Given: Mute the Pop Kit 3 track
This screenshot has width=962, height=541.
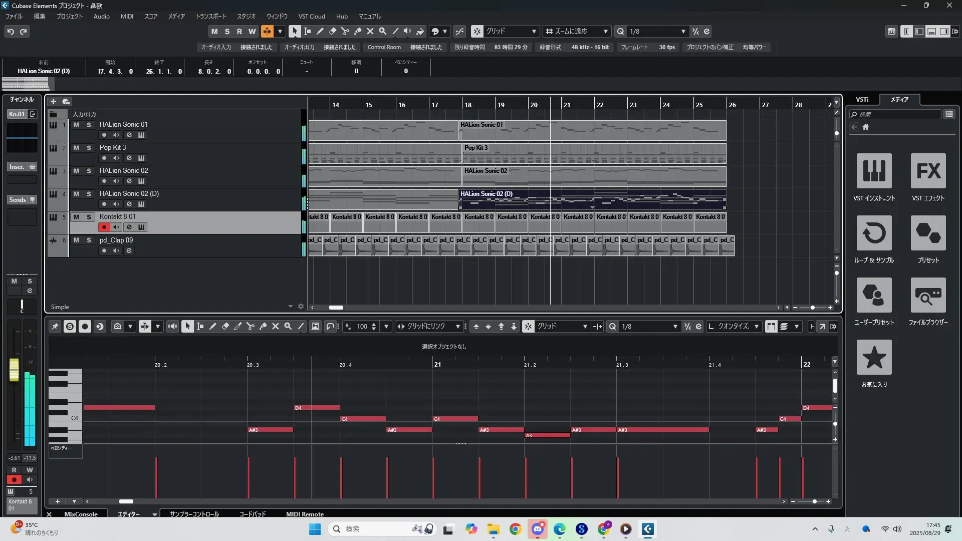Looking at the screenshot, I should [76, 148].
